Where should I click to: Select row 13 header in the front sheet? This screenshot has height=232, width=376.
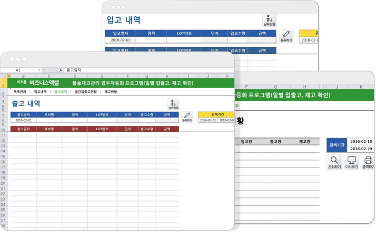tap(3, 146)
